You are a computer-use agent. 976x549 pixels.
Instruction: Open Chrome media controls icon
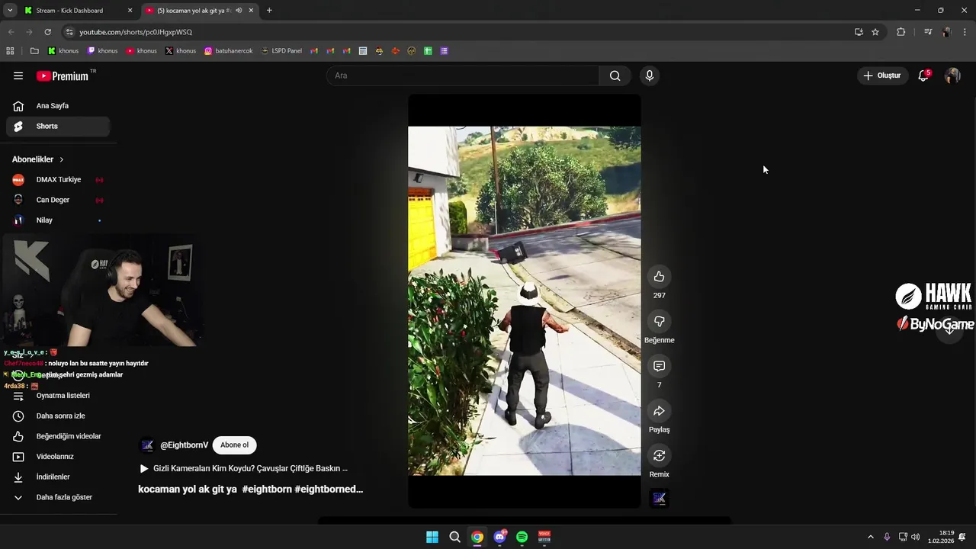[928, 32]
